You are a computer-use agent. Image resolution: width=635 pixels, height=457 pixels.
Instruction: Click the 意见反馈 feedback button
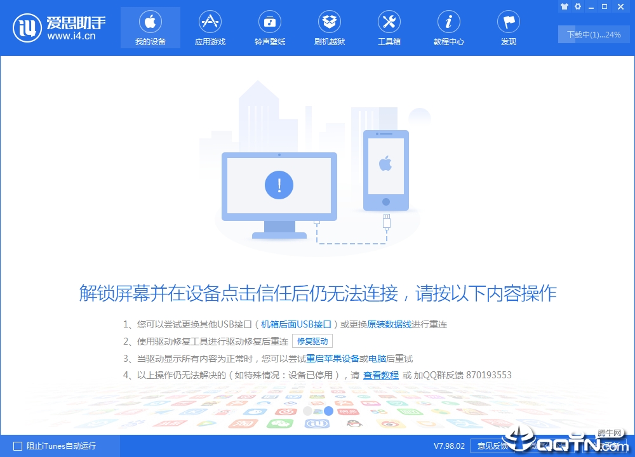click(491, 446)
